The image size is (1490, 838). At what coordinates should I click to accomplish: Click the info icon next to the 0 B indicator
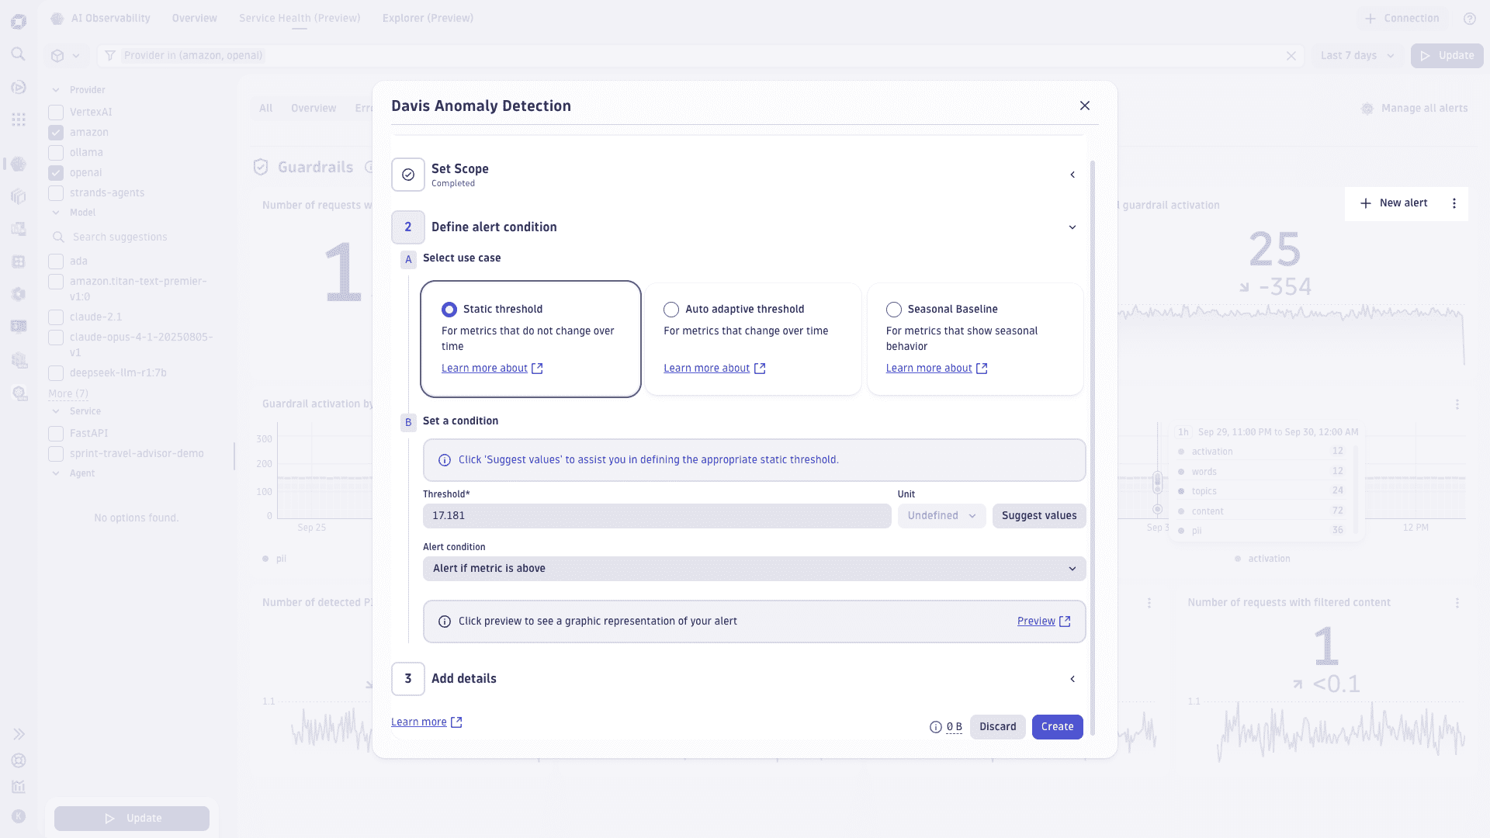click(935, 727)
